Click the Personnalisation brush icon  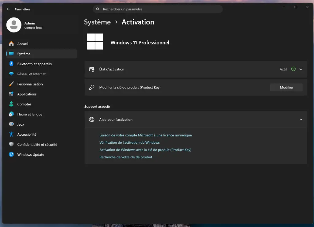coord(11,84)
